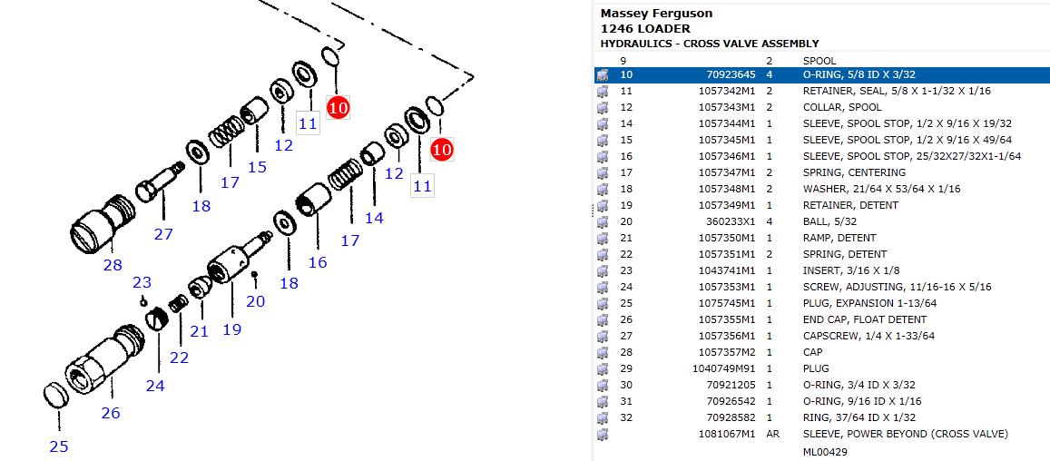Click cart icon for item 28 CAP row
This screenshot has height=461, width=1050.
click(602, 352)
